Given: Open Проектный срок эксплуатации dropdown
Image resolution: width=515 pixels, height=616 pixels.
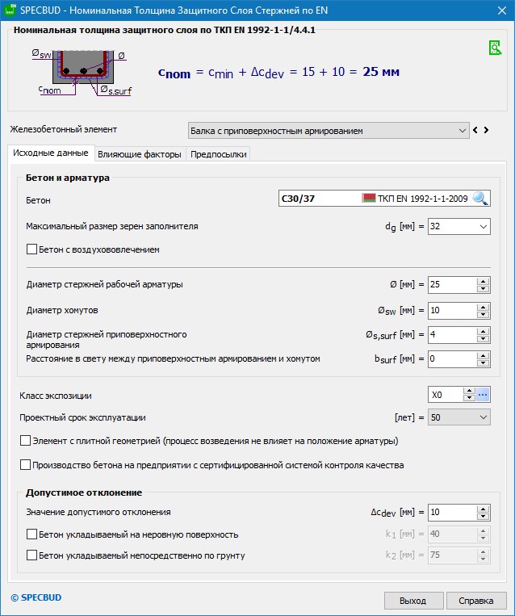Looking at the screenshot, I should pyautogui.click(x=483, y=417).
